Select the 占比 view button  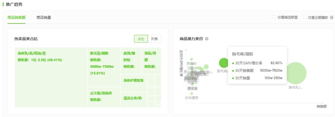click(x=141, y=39)
